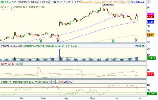Click the SimpleMovingAvg (VOLUME, 20, 0) label
Screen dimensions: 158x100
[x=44, y=46]
